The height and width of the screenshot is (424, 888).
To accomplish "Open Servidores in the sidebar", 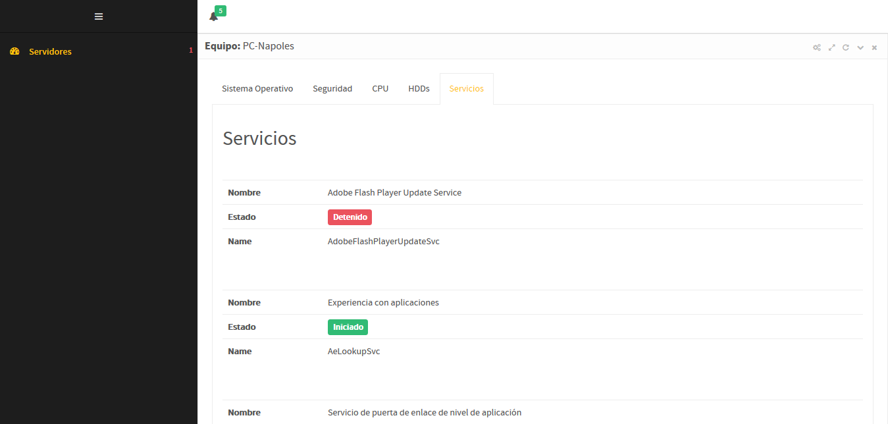I will [50, 51].
